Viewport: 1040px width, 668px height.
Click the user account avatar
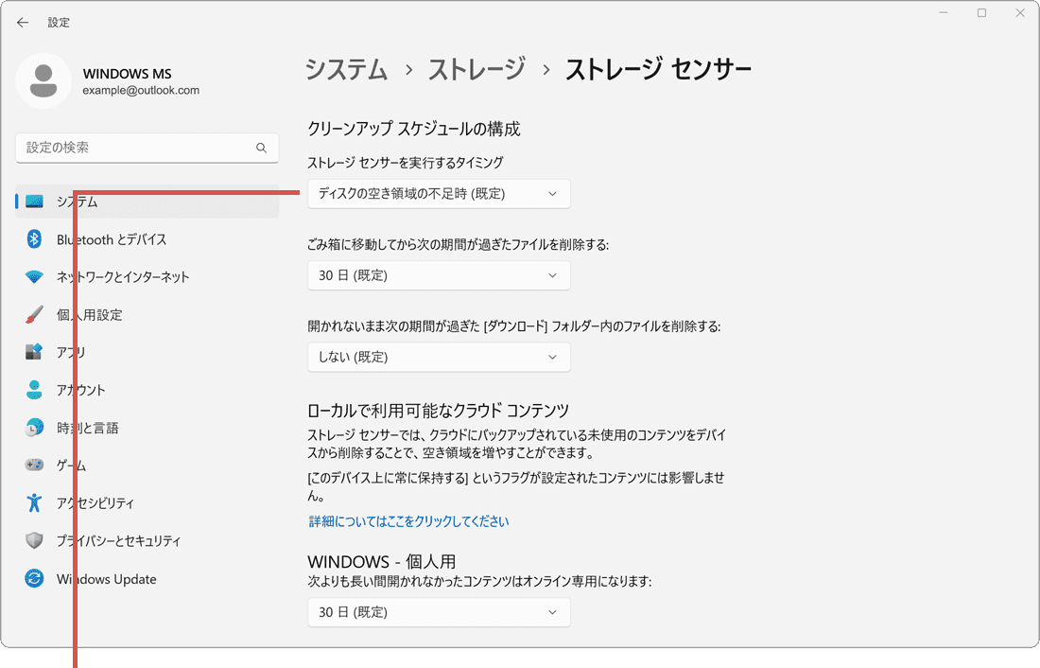[x=44, y=82]
